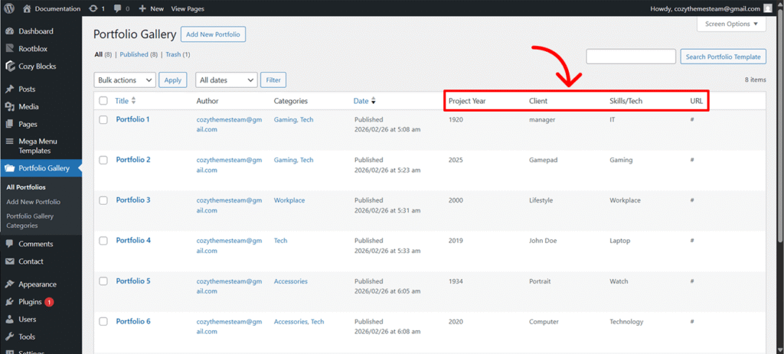Expand the All dates dropdown

click(x=226, y=80)
